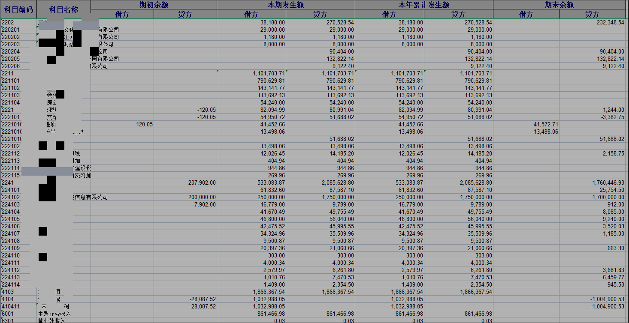Select account code cell 224114
The image size is (629, 323).
pos(18,284)
